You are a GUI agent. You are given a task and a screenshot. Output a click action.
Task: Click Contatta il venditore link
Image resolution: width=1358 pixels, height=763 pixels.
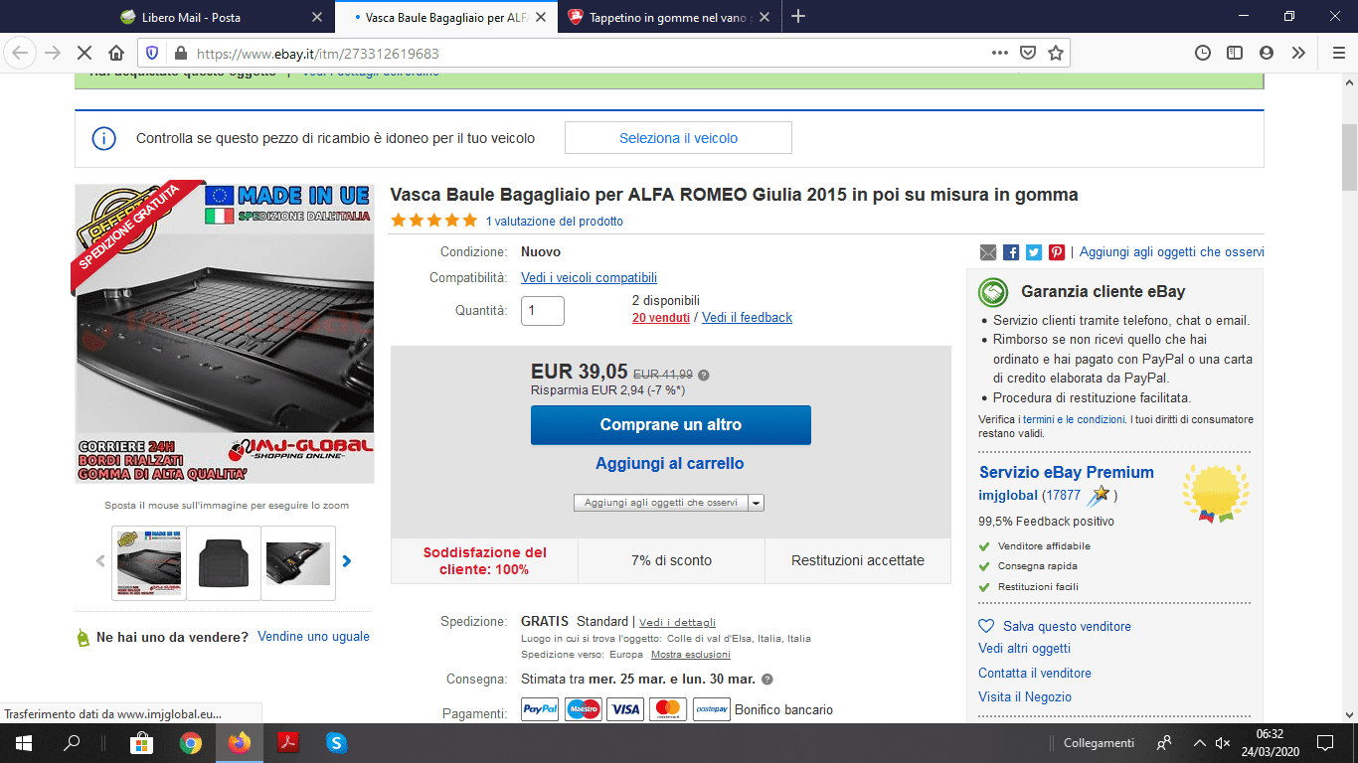[1035, 673]
